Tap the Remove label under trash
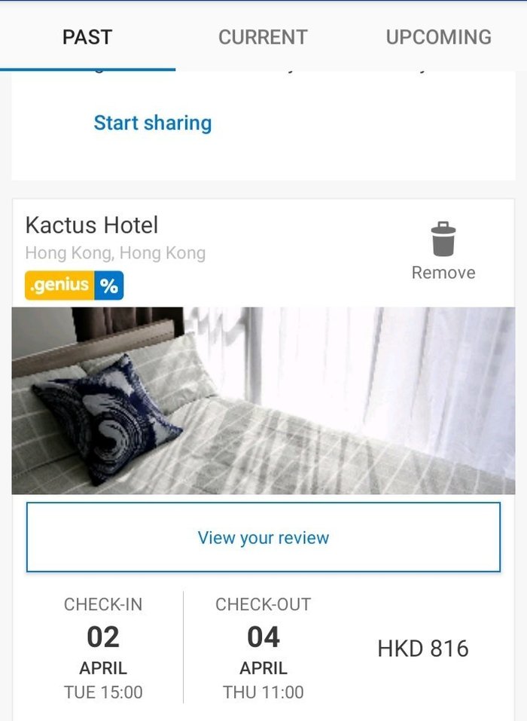Image resolution: width=527 pixels, height=721 pixels. [443, 273]
